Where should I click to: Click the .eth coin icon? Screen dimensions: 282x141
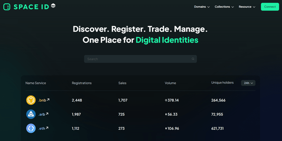(31, 128)
